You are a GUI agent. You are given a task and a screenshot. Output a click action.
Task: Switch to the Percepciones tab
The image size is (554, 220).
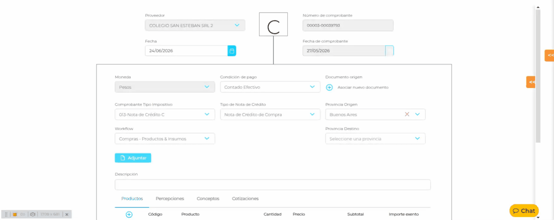[x=170, y=198]
